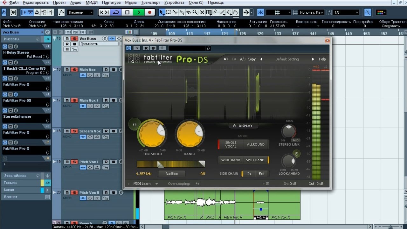The image size is (407, 229).
Task: Click the Stereo Link knob
Action: coord(289,131)
